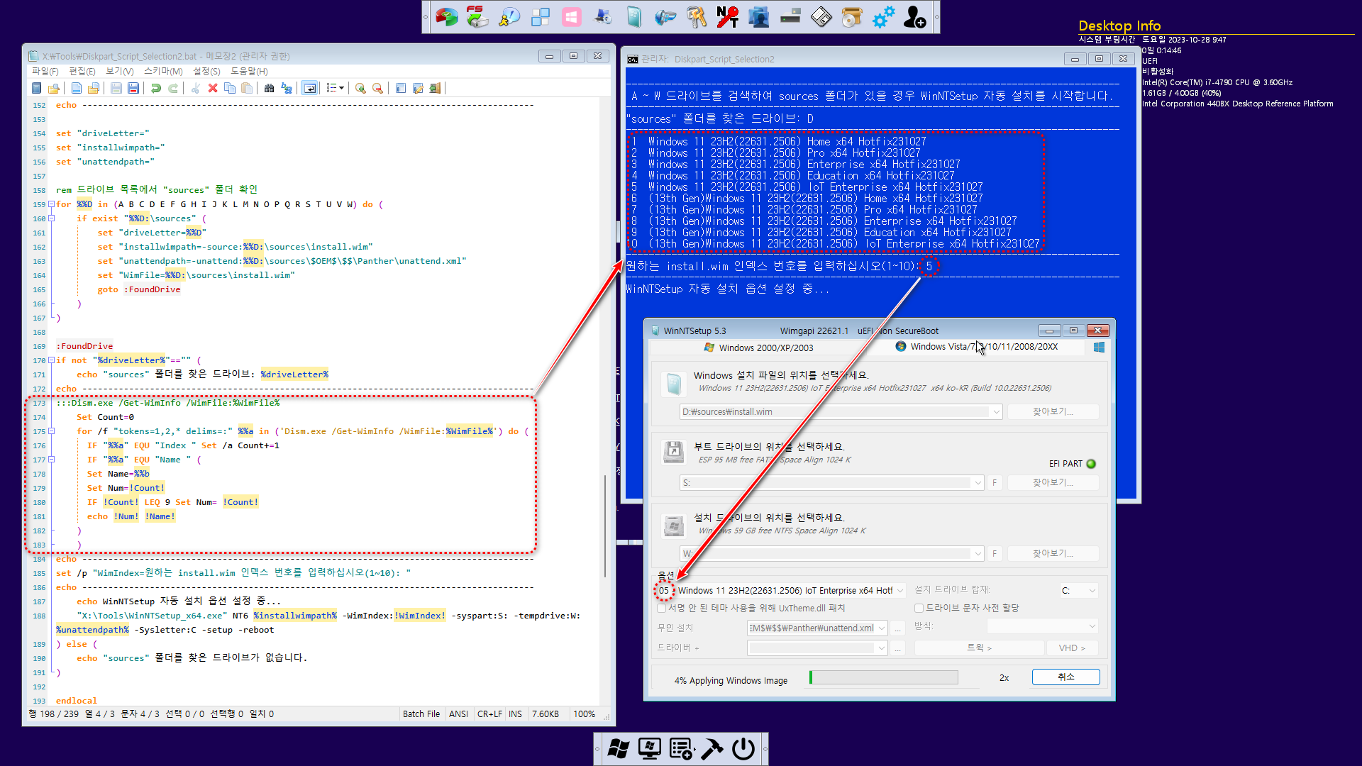
Task: Open the 설정(S) menu in Notepad2
Action: click(x=206, y=71)
